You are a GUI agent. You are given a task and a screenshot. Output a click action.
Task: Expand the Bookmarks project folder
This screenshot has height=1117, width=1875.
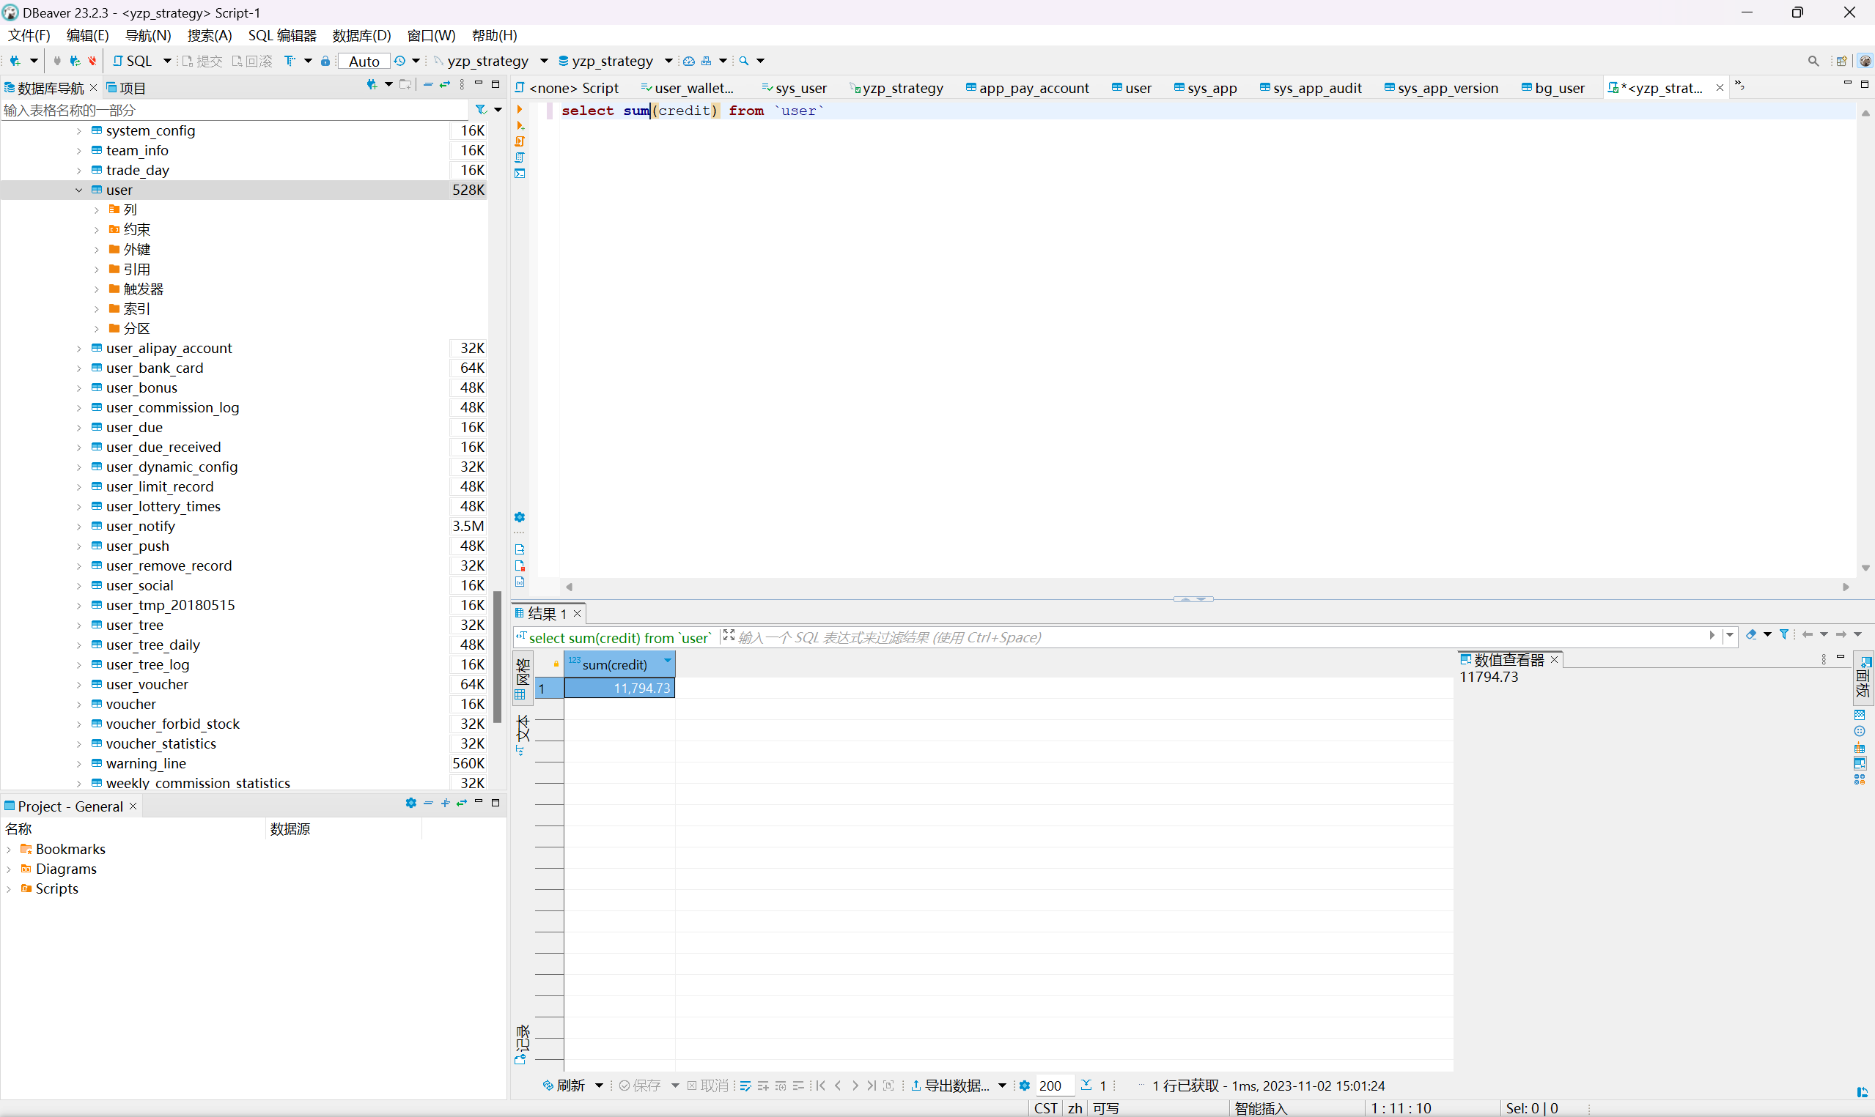9,849
